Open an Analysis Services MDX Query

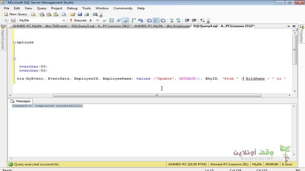coord(42,14)
